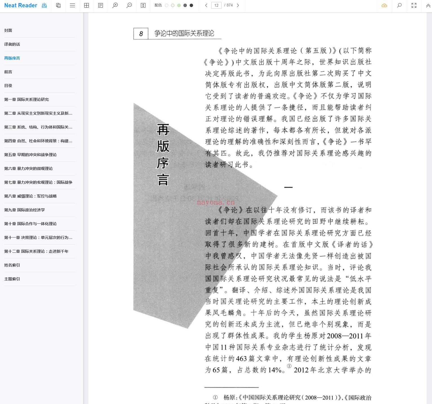Toggle the table of contents list icon
Screen dimensions: 432x404
coord(72,5)
